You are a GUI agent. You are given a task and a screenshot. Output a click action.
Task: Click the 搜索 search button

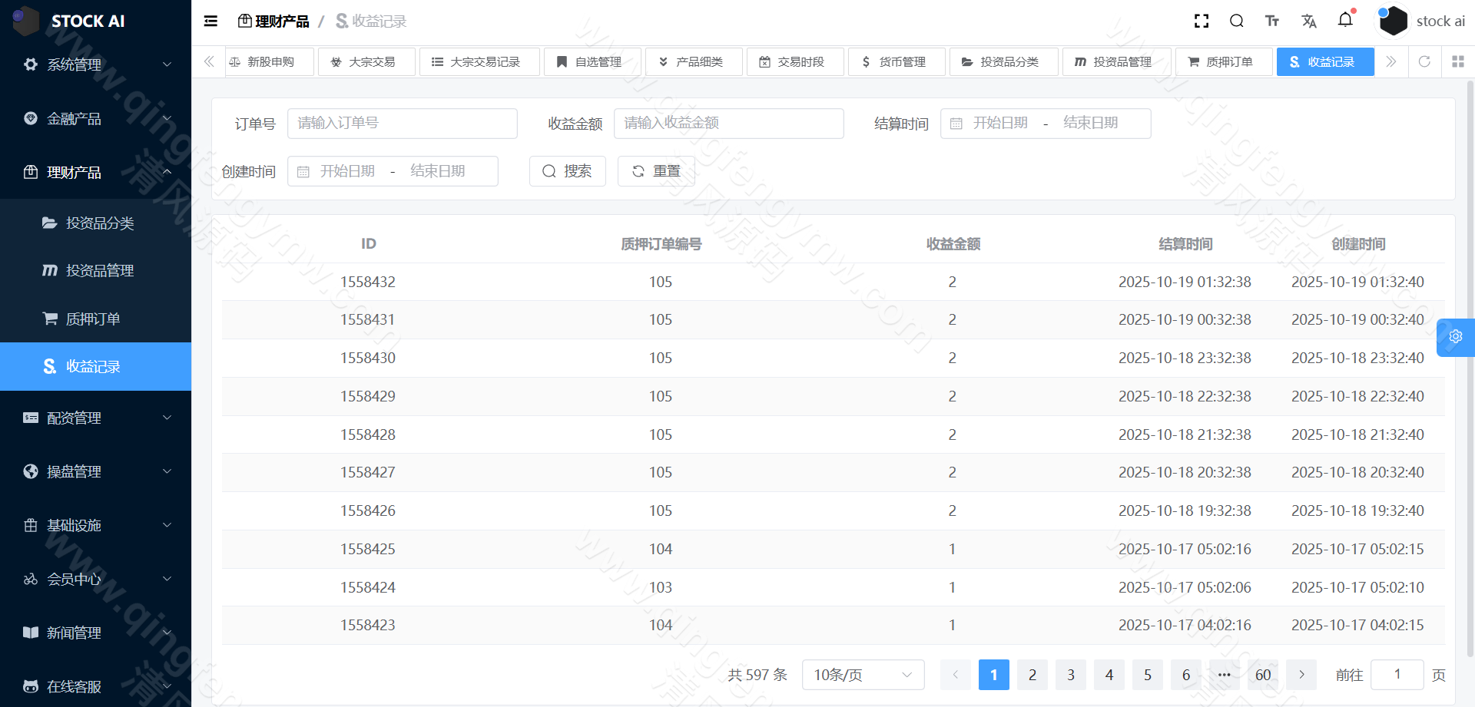tap(567, 170)
